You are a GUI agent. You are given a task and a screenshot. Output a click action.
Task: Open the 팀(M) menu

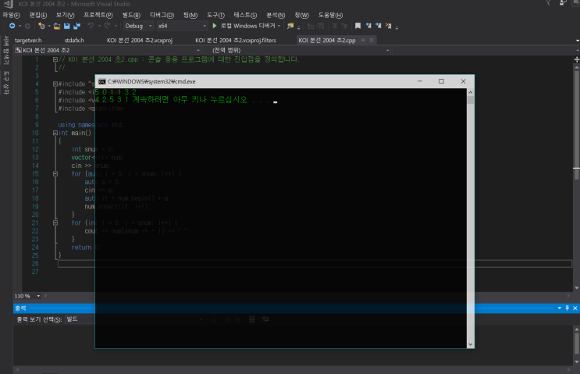pyautogui.click(x=190, y=15)
